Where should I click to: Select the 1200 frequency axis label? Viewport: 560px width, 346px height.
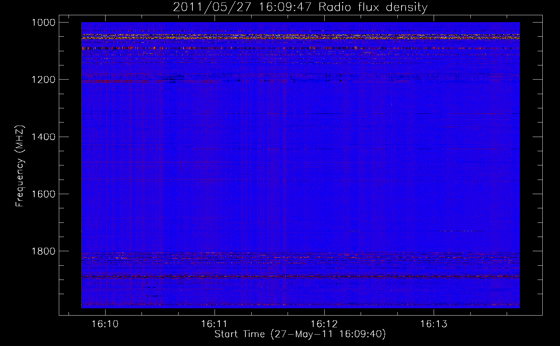pyautogui.click(x=44, y=80)
